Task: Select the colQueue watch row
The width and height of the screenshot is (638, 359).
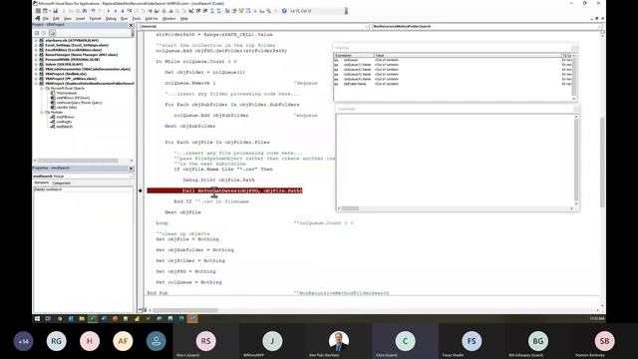Action: (453, 60)
